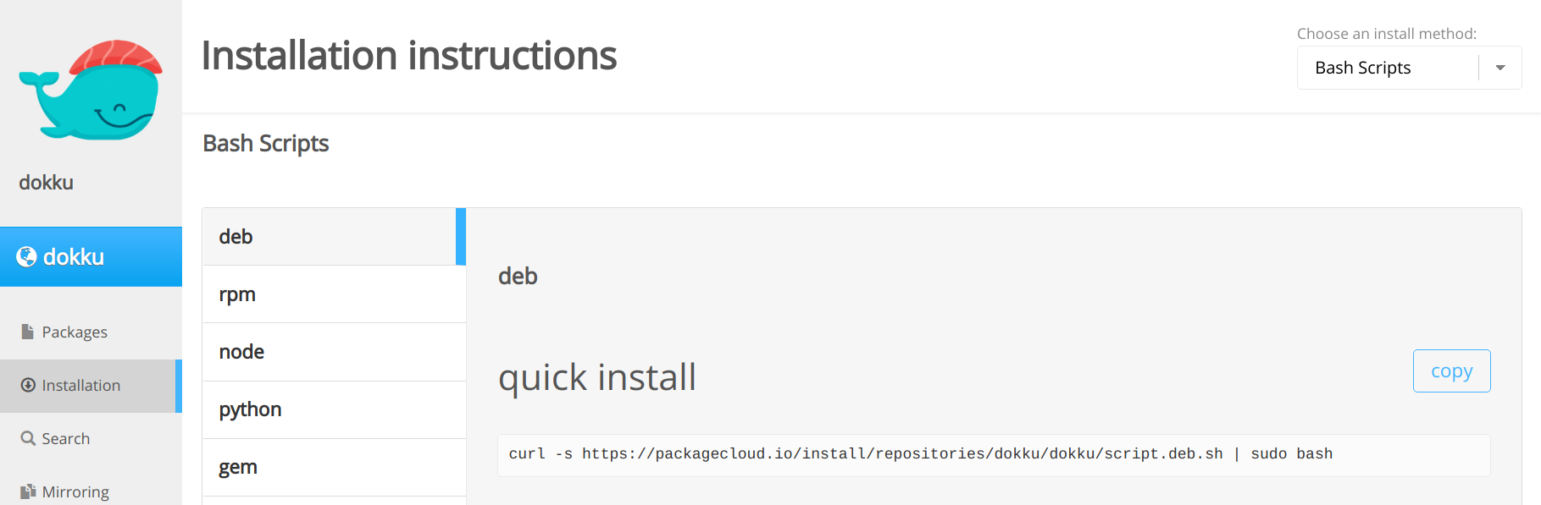Click the dokku whale logo
This screenshot has height=505, width=1541.
coord(91,90)
